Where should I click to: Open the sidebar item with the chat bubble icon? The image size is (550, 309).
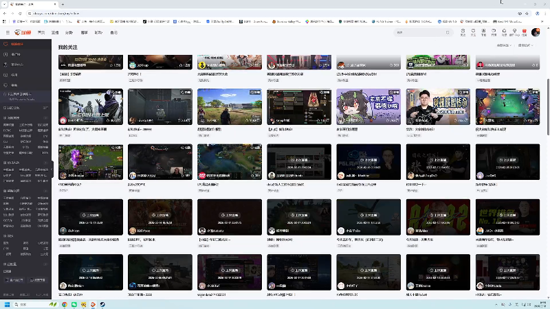click(25, 85)
